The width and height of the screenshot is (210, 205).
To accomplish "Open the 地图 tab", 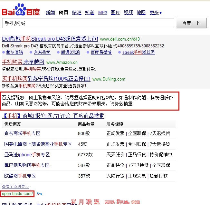I will point(141,13).
